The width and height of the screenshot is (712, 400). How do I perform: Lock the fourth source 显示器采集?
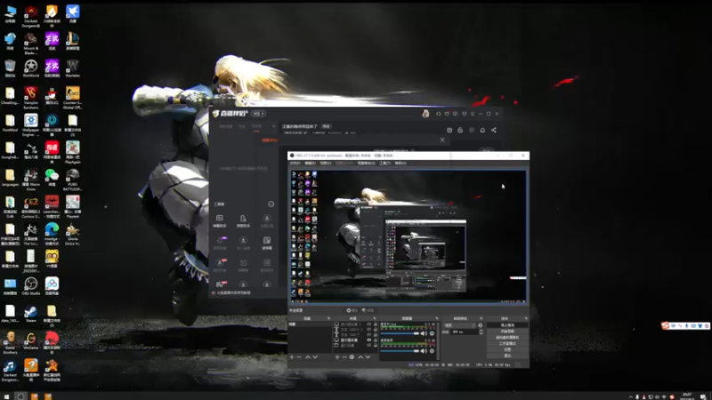coord(376,340)
